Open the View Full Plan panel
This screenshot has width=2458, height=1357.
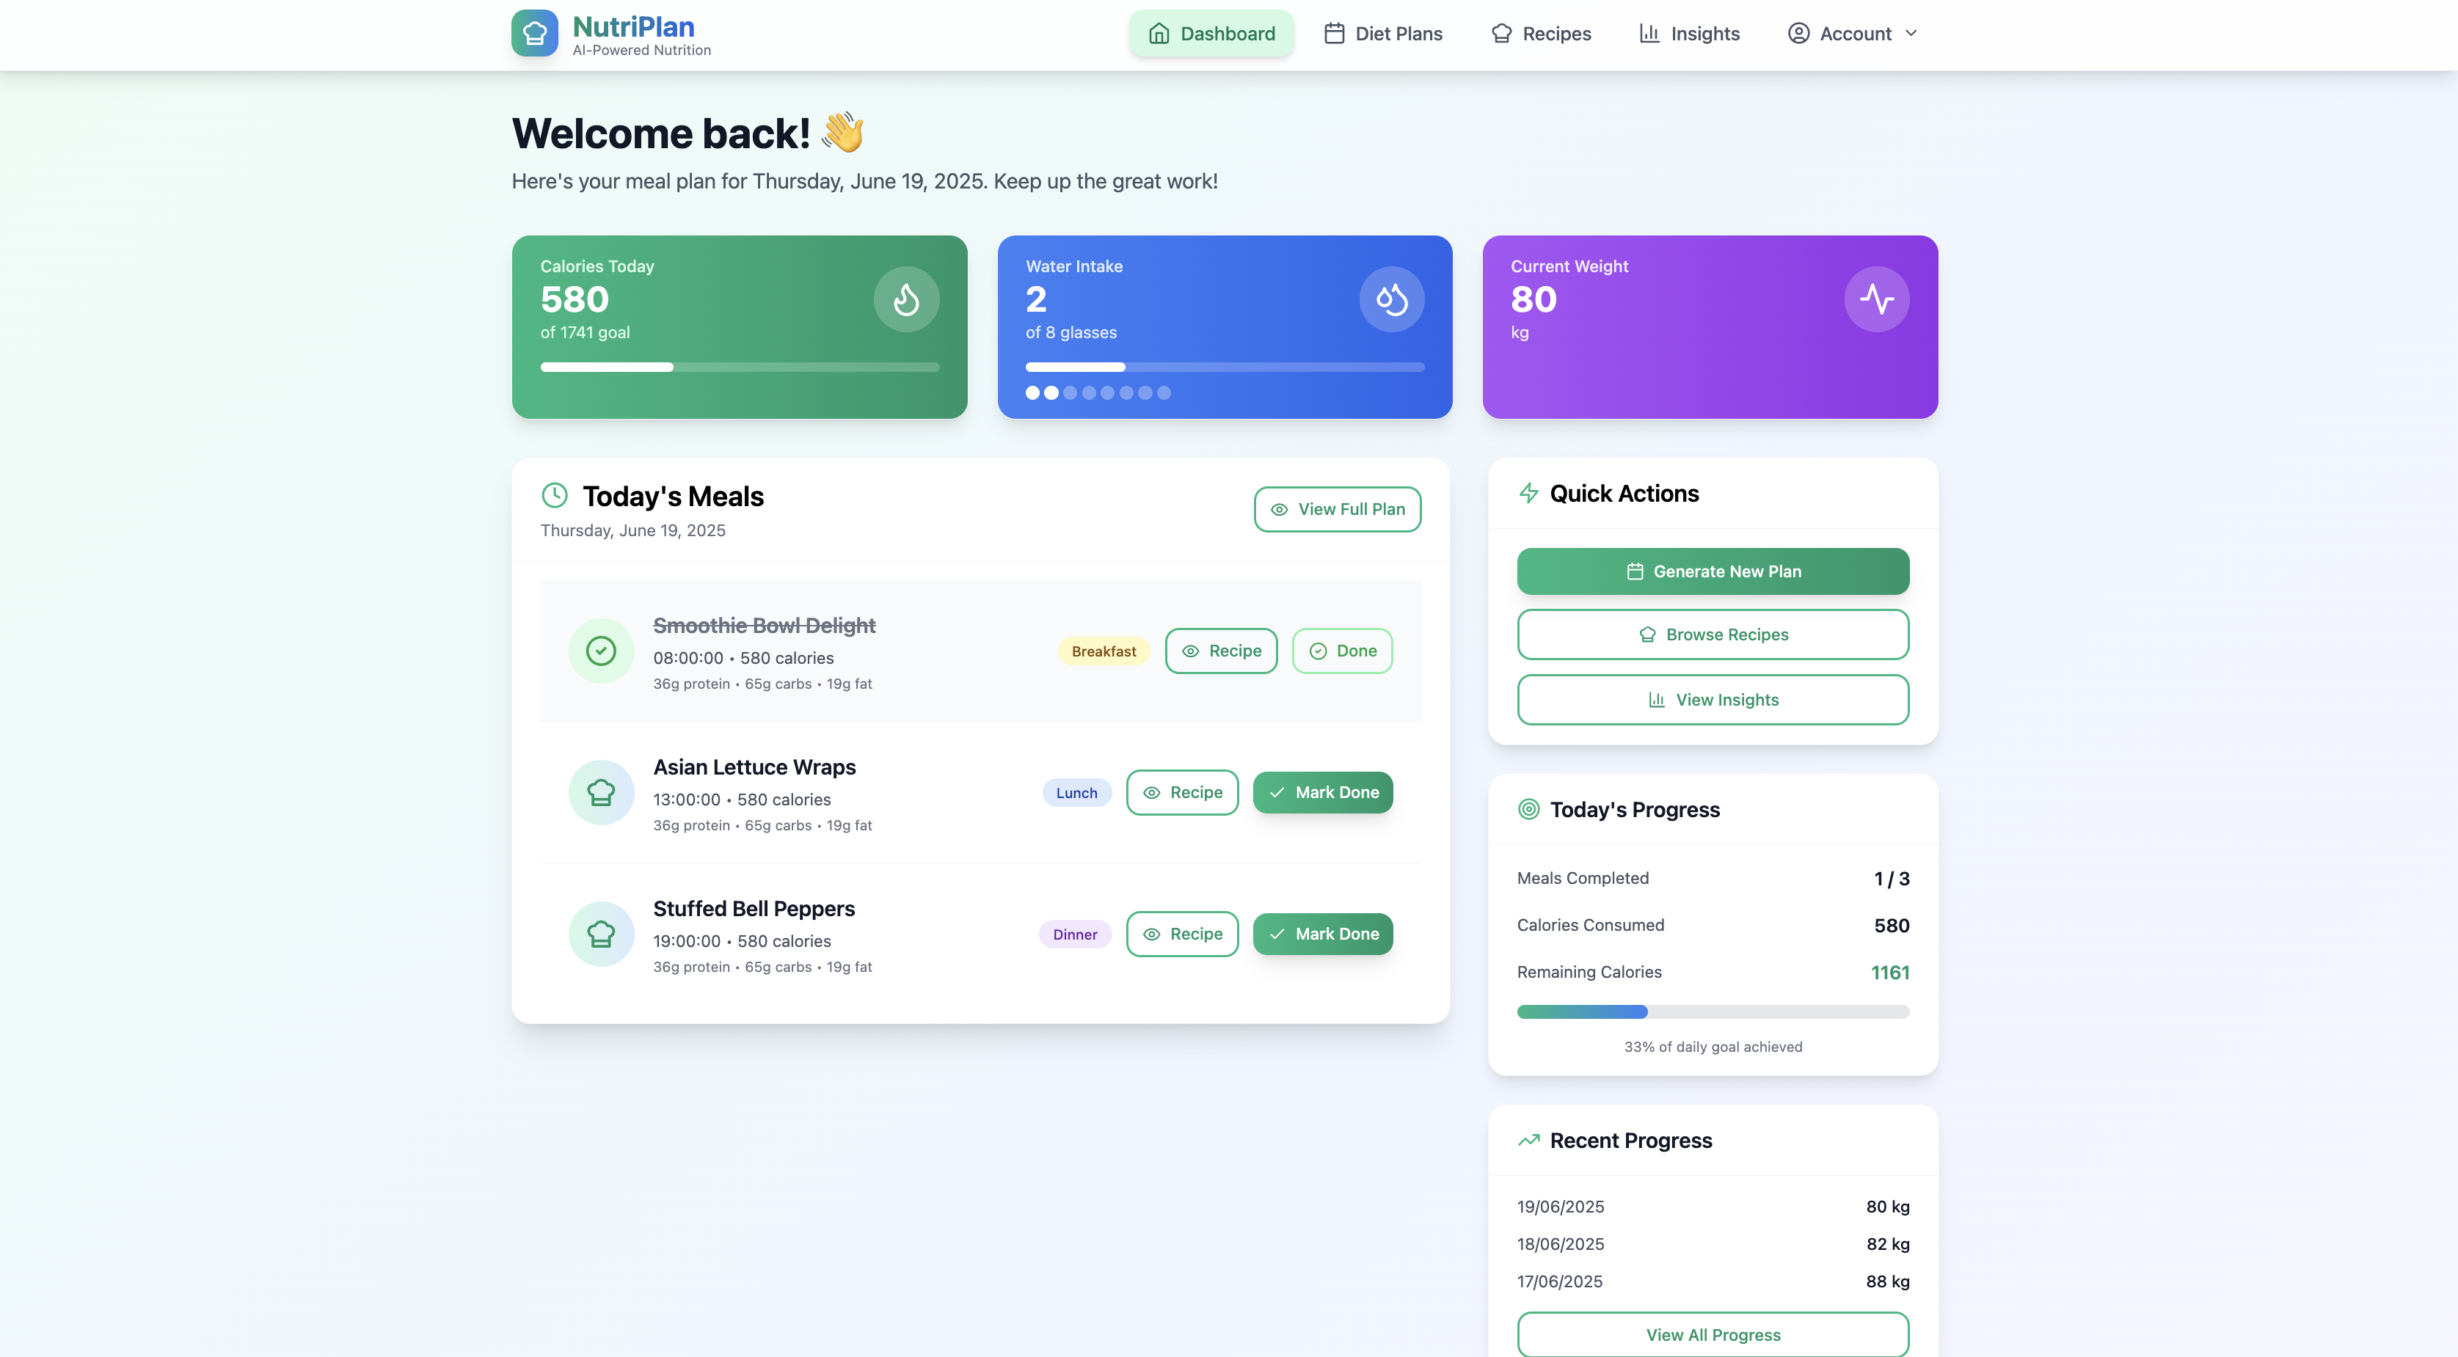point(1337,509)
